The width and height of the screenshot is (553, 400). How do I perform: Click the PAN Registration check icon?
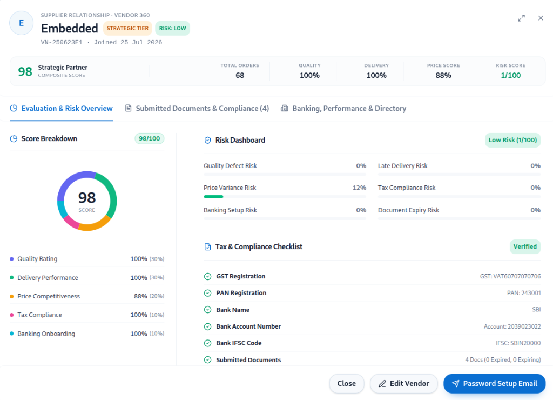click(208, 293)
